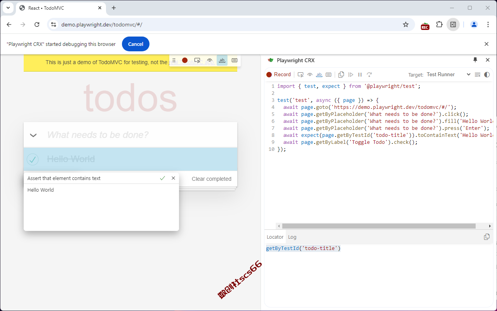This screenshot has width=497, height=311.
Task: Click the Resume play icon in CRX panel
Action: [x=351, y=75]
